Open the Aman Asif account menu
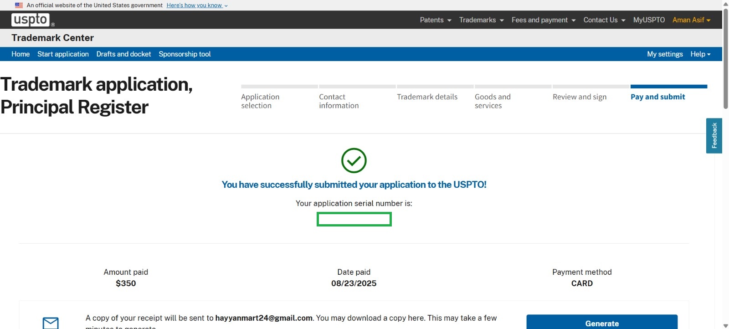The height and width of the screenshot is (329, 729). pyautogui.click(x=691, y=20)
